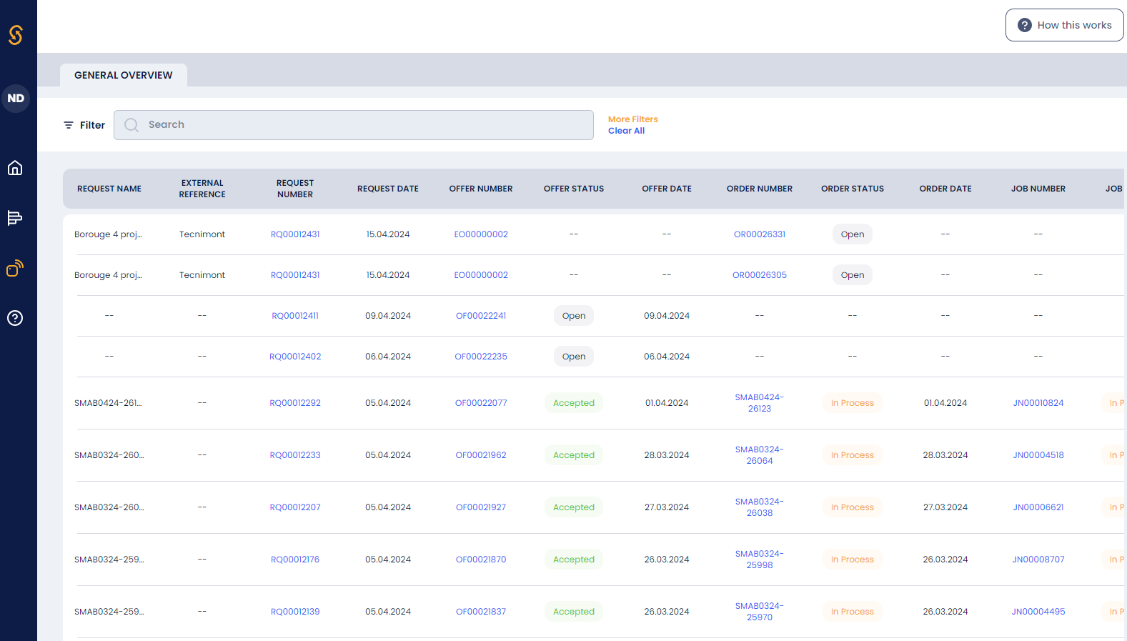Click Open offer status badge for OF00022241
This screenshot has height=641, width=1127.
pos(574,316)
